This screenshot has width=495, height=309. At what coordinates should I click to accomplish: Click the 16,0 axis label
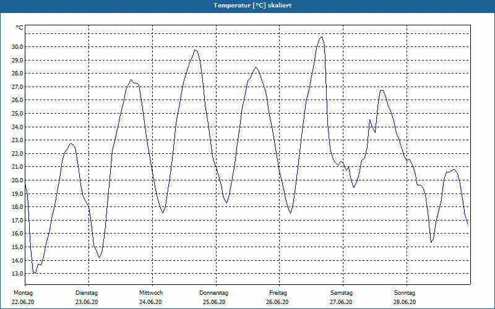point(17,234)
